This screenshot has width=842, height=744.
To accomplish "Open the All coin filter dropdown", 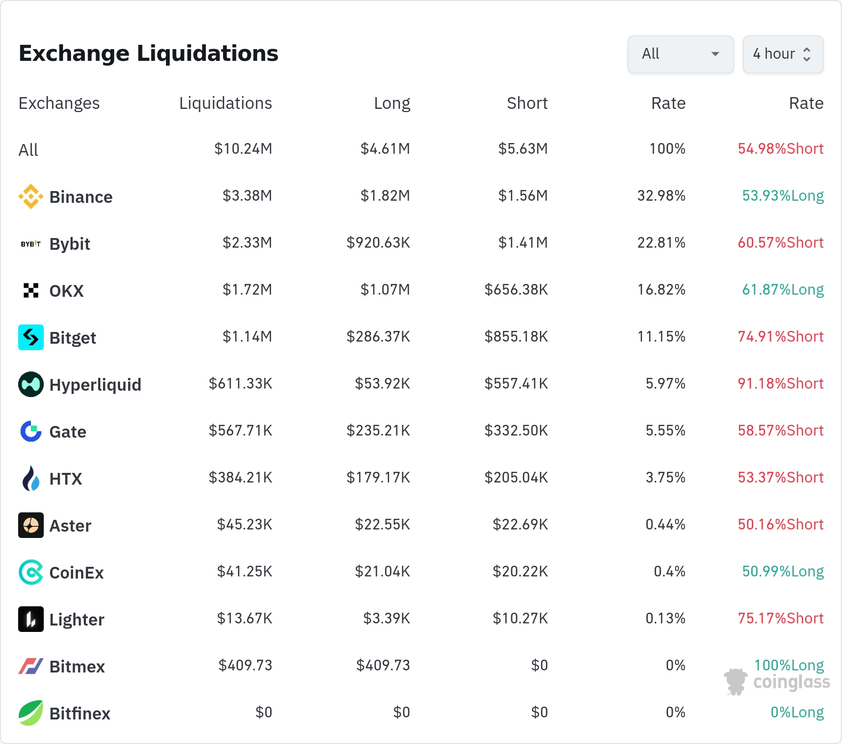I will (680, 54).
